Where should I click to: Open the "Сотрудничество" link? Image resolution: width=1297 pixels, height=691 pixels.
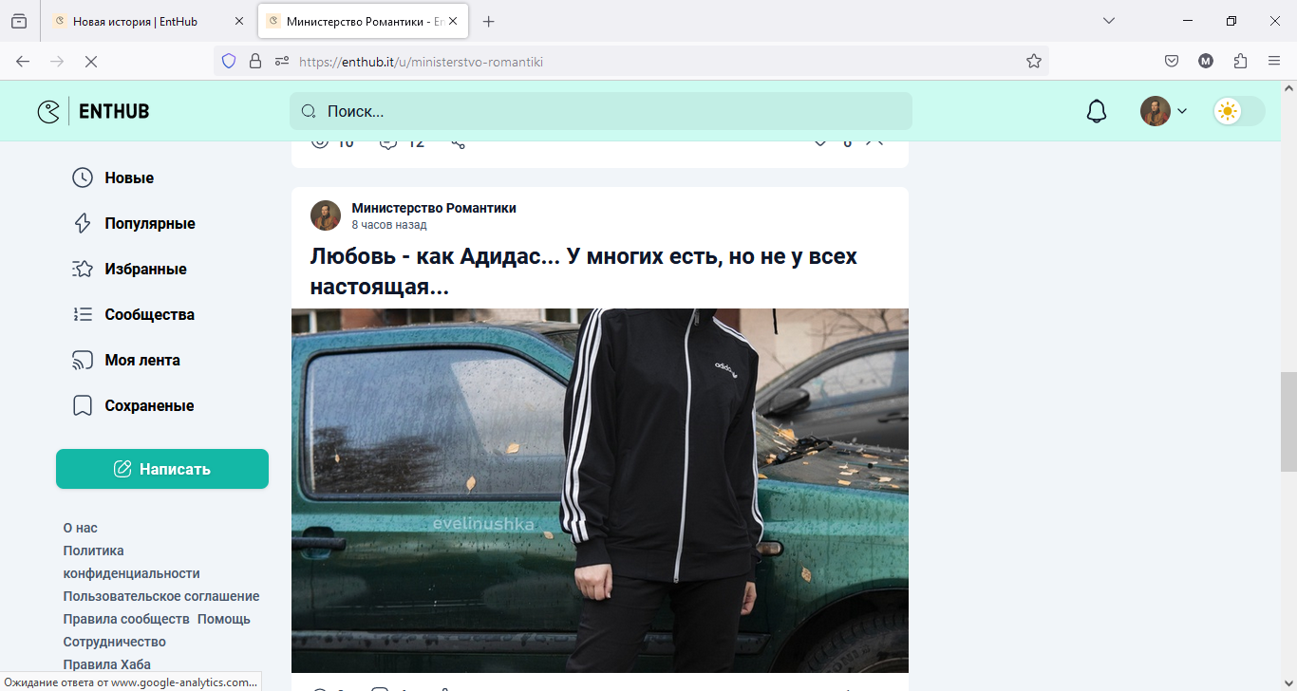115,642
